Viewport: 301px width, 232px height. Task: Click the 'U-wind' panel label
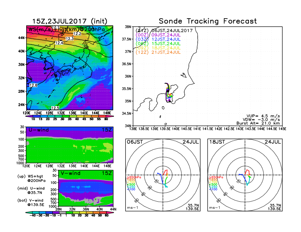tap(39, 130)
